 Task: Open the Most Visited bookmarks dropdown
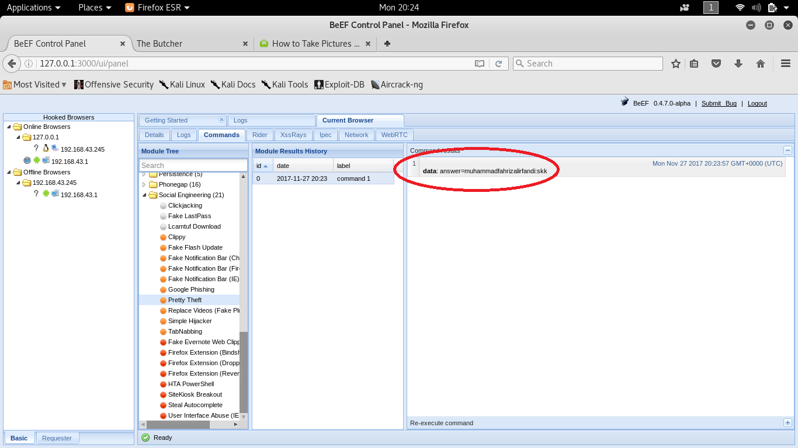pos(35,85)
